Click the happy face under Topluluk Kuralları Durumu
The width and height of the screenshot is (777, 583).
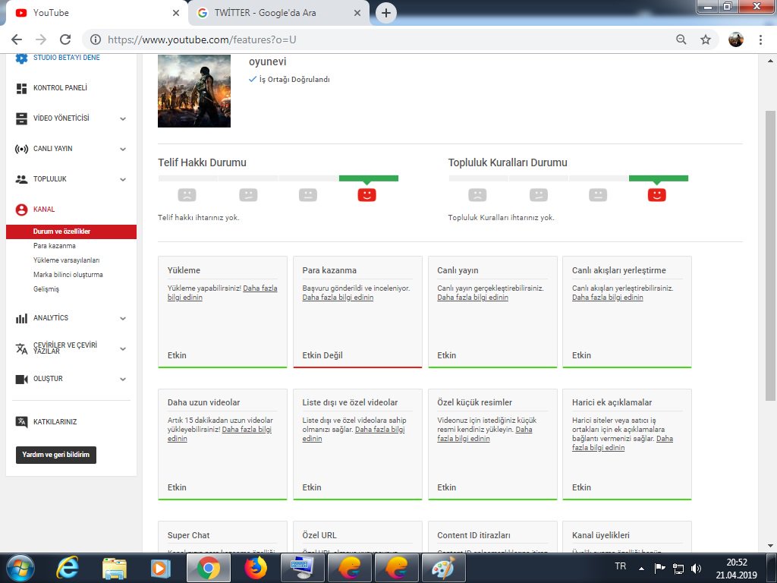[x=656, y=195]
